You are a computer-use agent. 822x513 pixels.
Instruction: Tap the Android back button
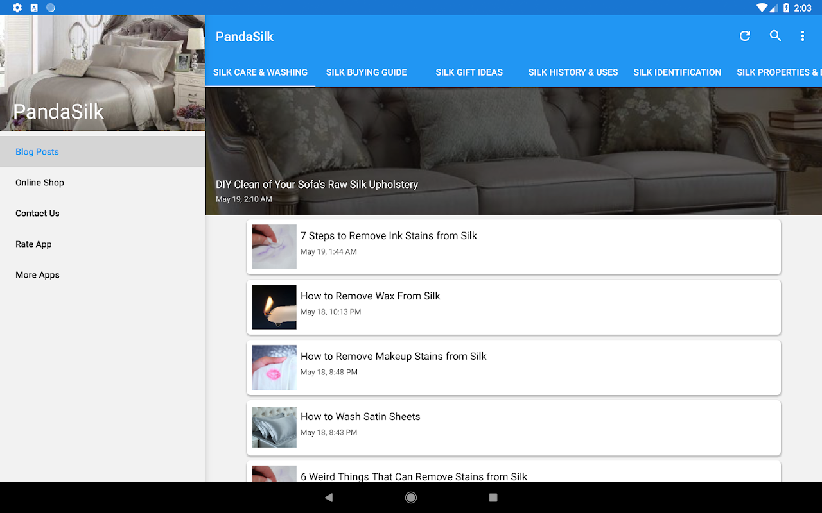tap(329, 498)
